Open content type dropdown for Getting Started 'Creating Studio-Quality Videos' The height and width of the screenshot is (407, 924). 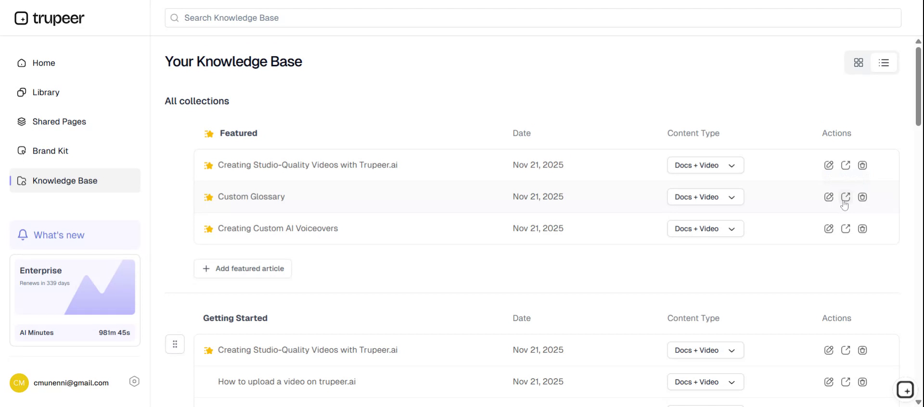[706, 350]
